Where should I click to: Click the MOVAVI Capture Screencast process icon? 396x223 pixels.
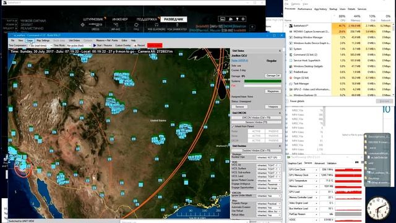pos(291,32)
